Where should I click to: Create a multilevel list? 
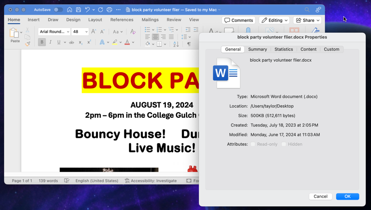click(171, 30)
